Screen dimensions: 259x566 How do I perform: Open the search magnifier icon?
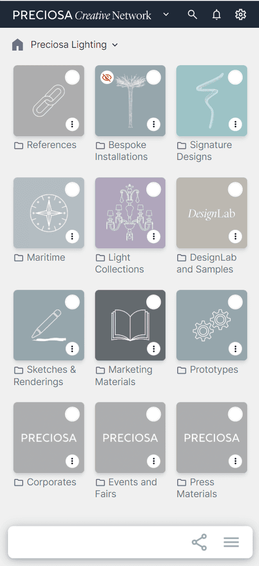pos(193,15)
